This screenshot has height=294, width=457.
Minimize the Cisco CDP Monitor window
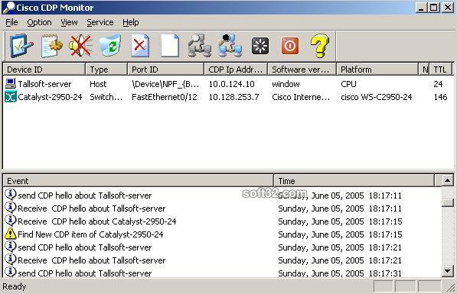click(x=420, y=8)
